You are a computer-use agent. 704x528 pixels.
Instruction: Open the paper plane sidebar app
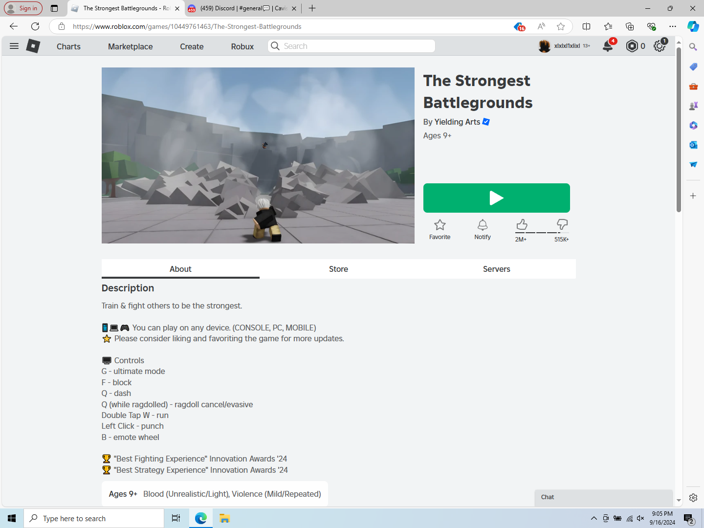[693, 164]
